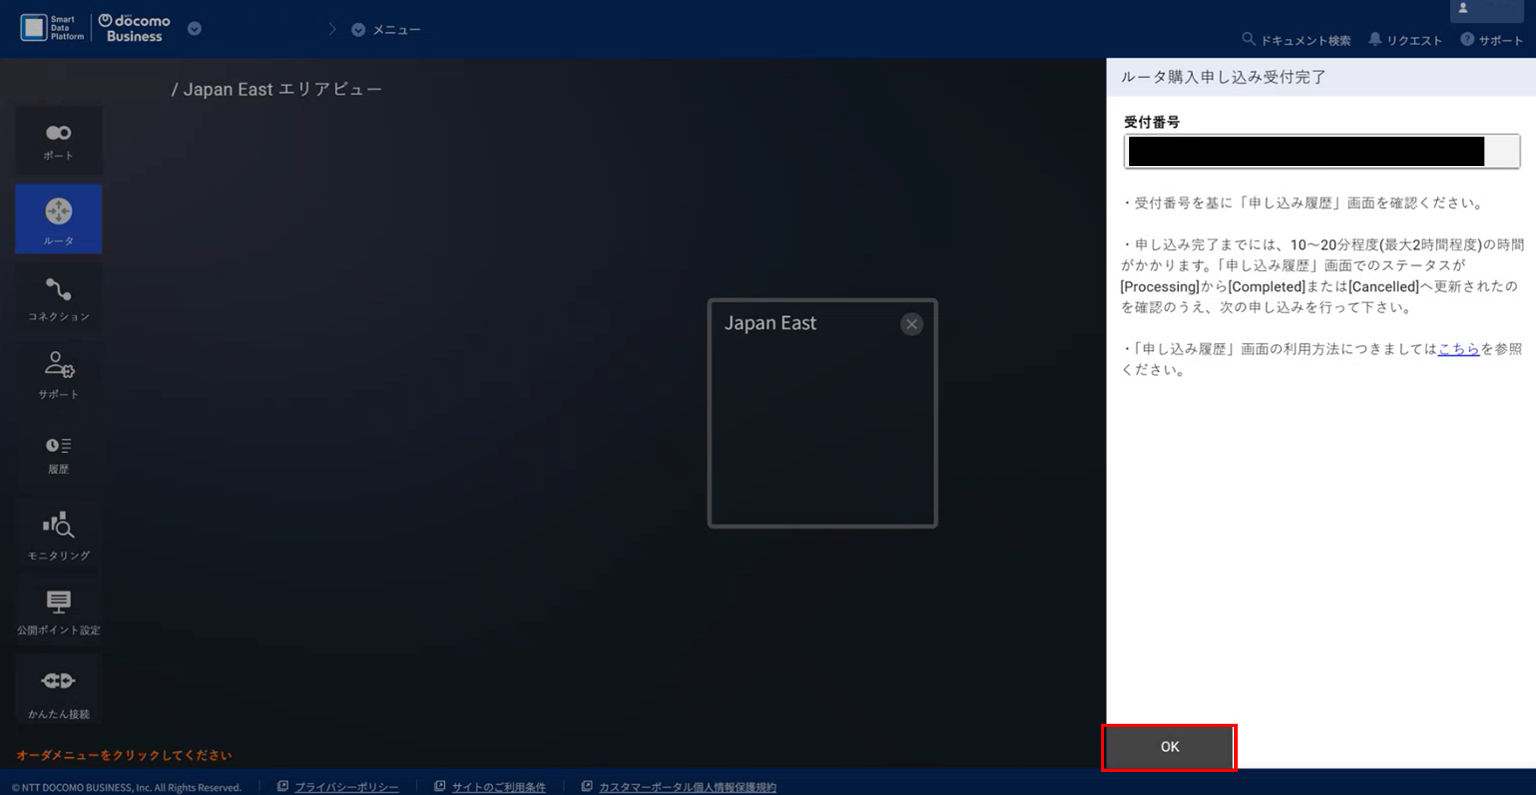This screenshot has height=795, width=1536.
Task: Open プライバシーポリシー footer link
Action: tap(346, 786)
